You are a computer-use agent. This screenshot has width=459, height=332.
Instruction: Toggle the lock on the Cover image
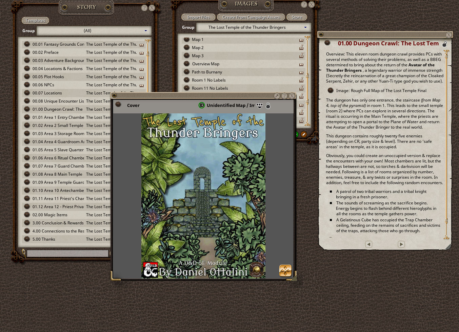[268, 106]
